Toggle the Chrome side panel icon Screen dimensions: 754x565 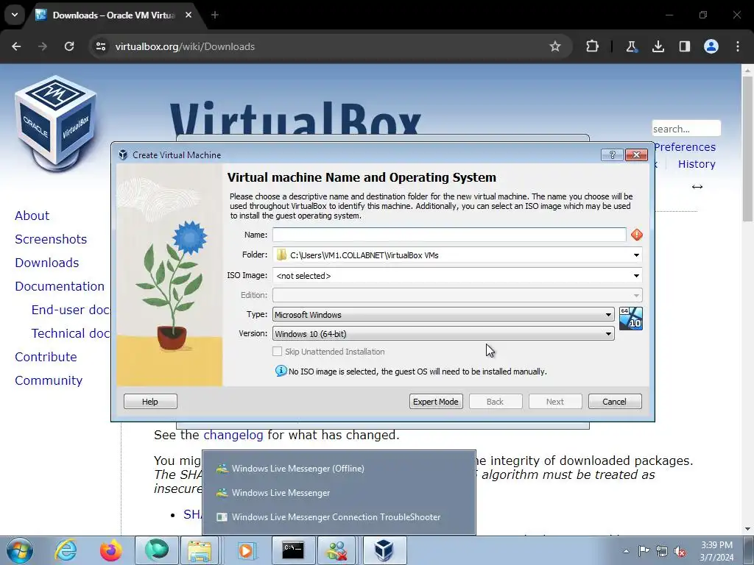point(685,46)
